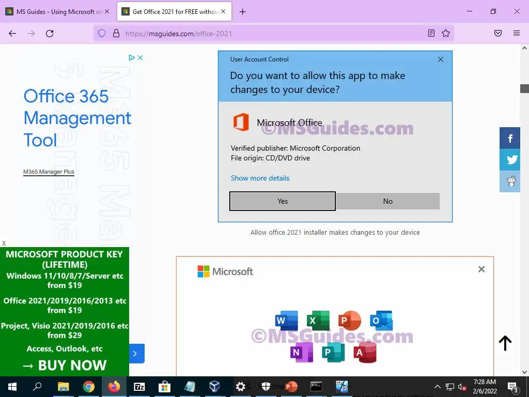Screen dimensions: 529x397
Task: Toggle reader view in address bar
Action: coord(431,34)
